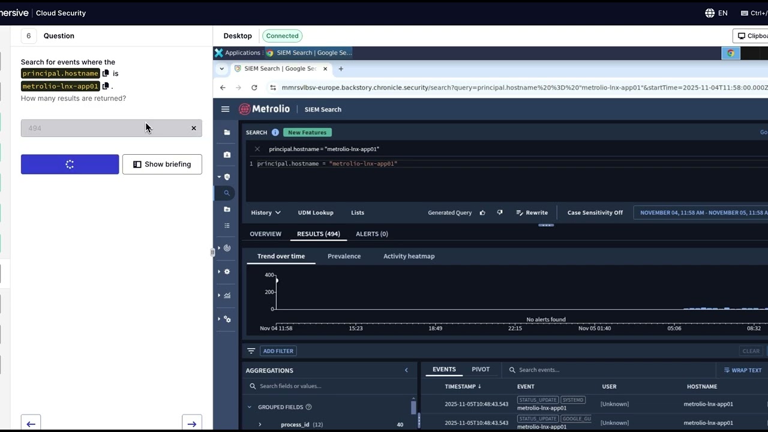Open the browser tab list dropdown

click(221, 68)
